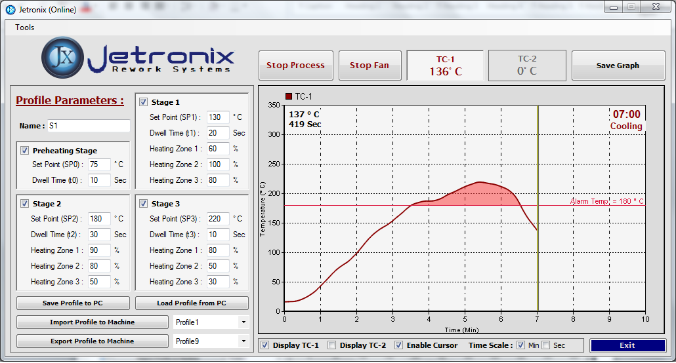This screenshot has height=363, width=676.
Task: Select the TC-2 temperature readout
Action: [527, 66]
